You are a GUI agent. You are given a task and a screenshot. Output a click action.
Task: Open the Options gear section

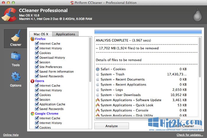pos(16,79)
